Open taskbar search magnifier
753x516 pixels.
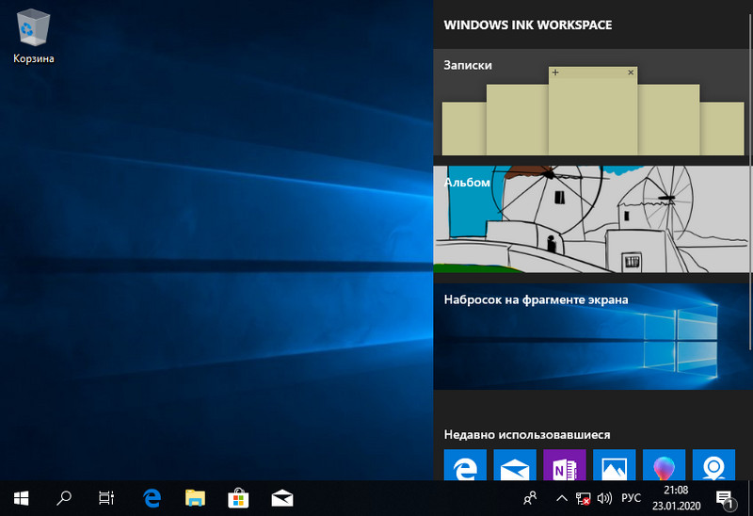click(63, 498)
